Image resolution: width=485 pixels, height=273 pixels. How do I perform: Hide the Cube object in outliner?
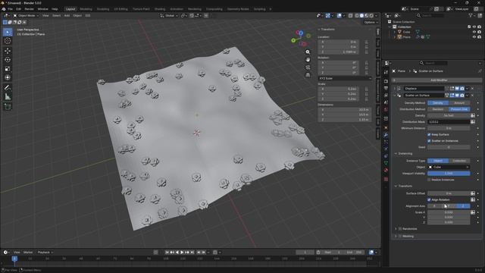474,32
